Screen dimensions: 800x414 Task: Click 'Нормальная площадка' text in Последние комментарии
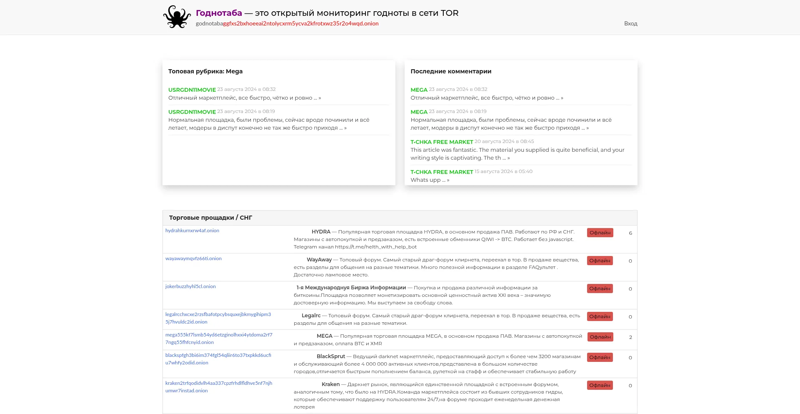pyautogui.click(x=511, y=124)
